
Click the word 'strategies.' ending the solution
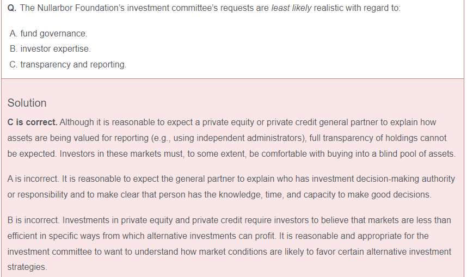click(x=27, y=267)
